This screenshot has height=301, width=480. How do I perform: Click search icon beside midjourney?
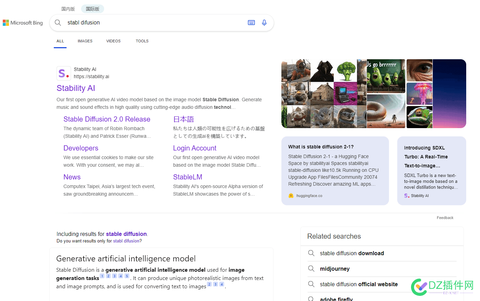pyautogui.click(x=311, y=269)
